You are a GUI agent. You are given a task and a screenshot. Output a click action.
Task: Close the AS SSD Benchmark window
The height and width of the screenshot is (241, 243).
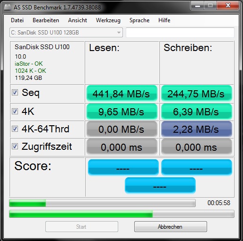[228, 6]
